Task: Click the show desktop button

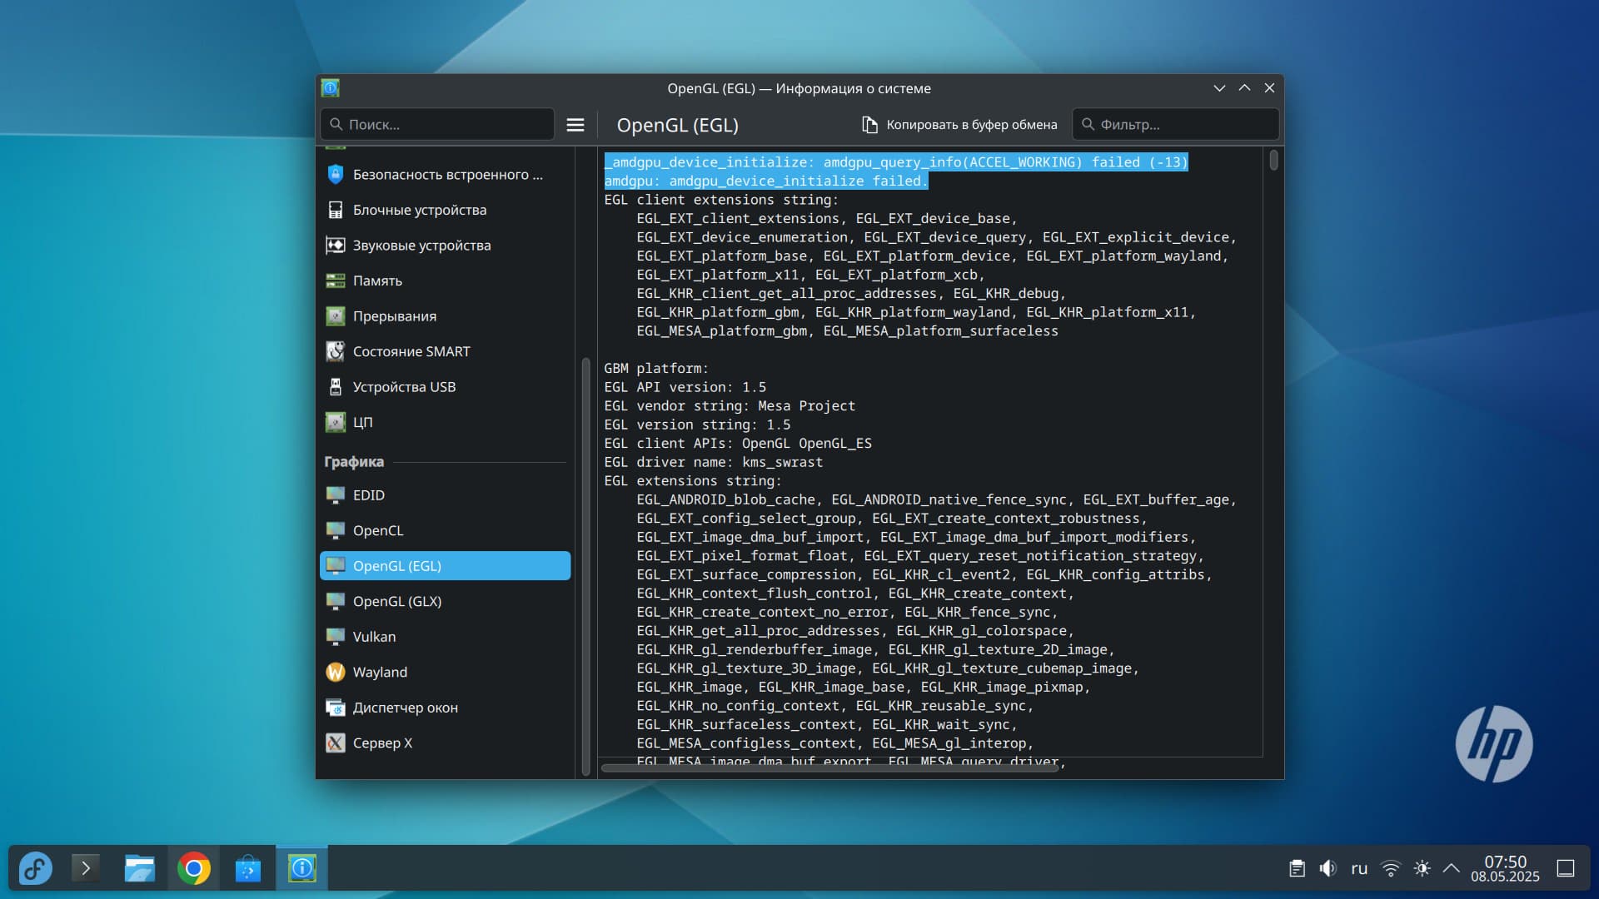Action: (x=1566, y=869)
